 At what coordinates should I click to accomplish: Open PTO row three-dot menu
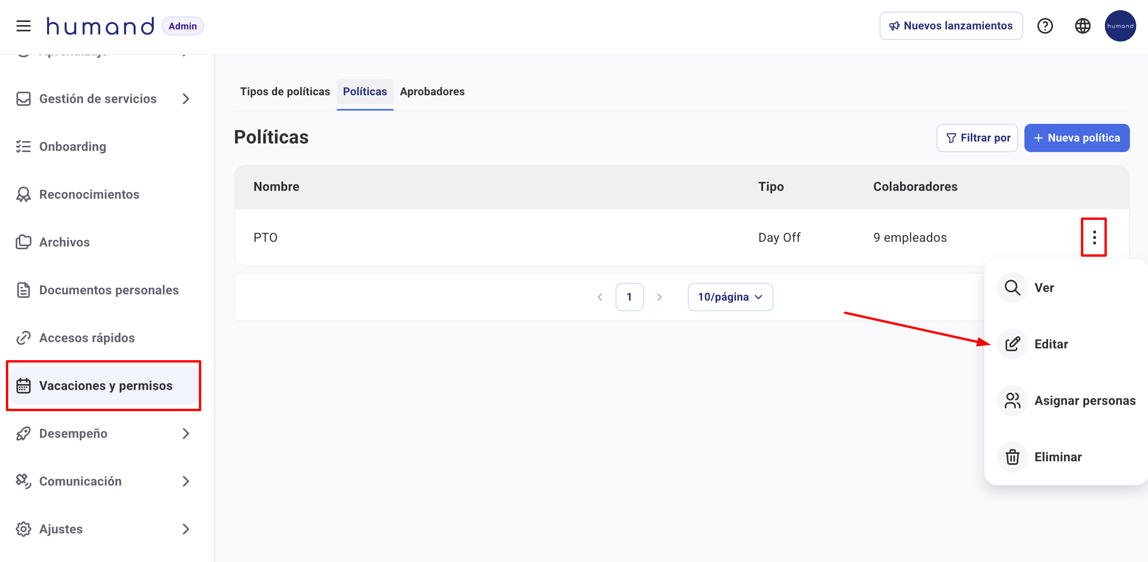tap(1094, 237)
